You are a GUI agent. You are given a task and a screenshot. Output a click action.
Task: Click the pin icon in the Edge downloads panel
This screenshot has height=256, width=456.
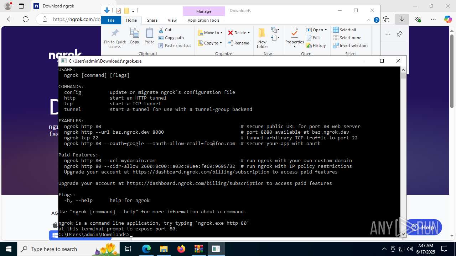pos(399,34)
